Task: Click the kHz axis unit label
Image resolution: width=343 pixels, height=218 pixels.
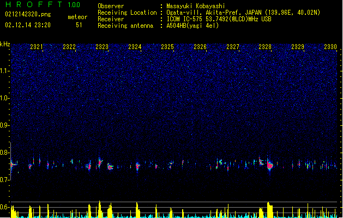Action: [x=5, y=44]
